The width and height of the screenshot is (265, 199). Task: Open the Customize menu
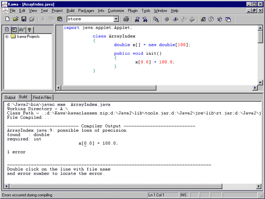coord(116,11)
